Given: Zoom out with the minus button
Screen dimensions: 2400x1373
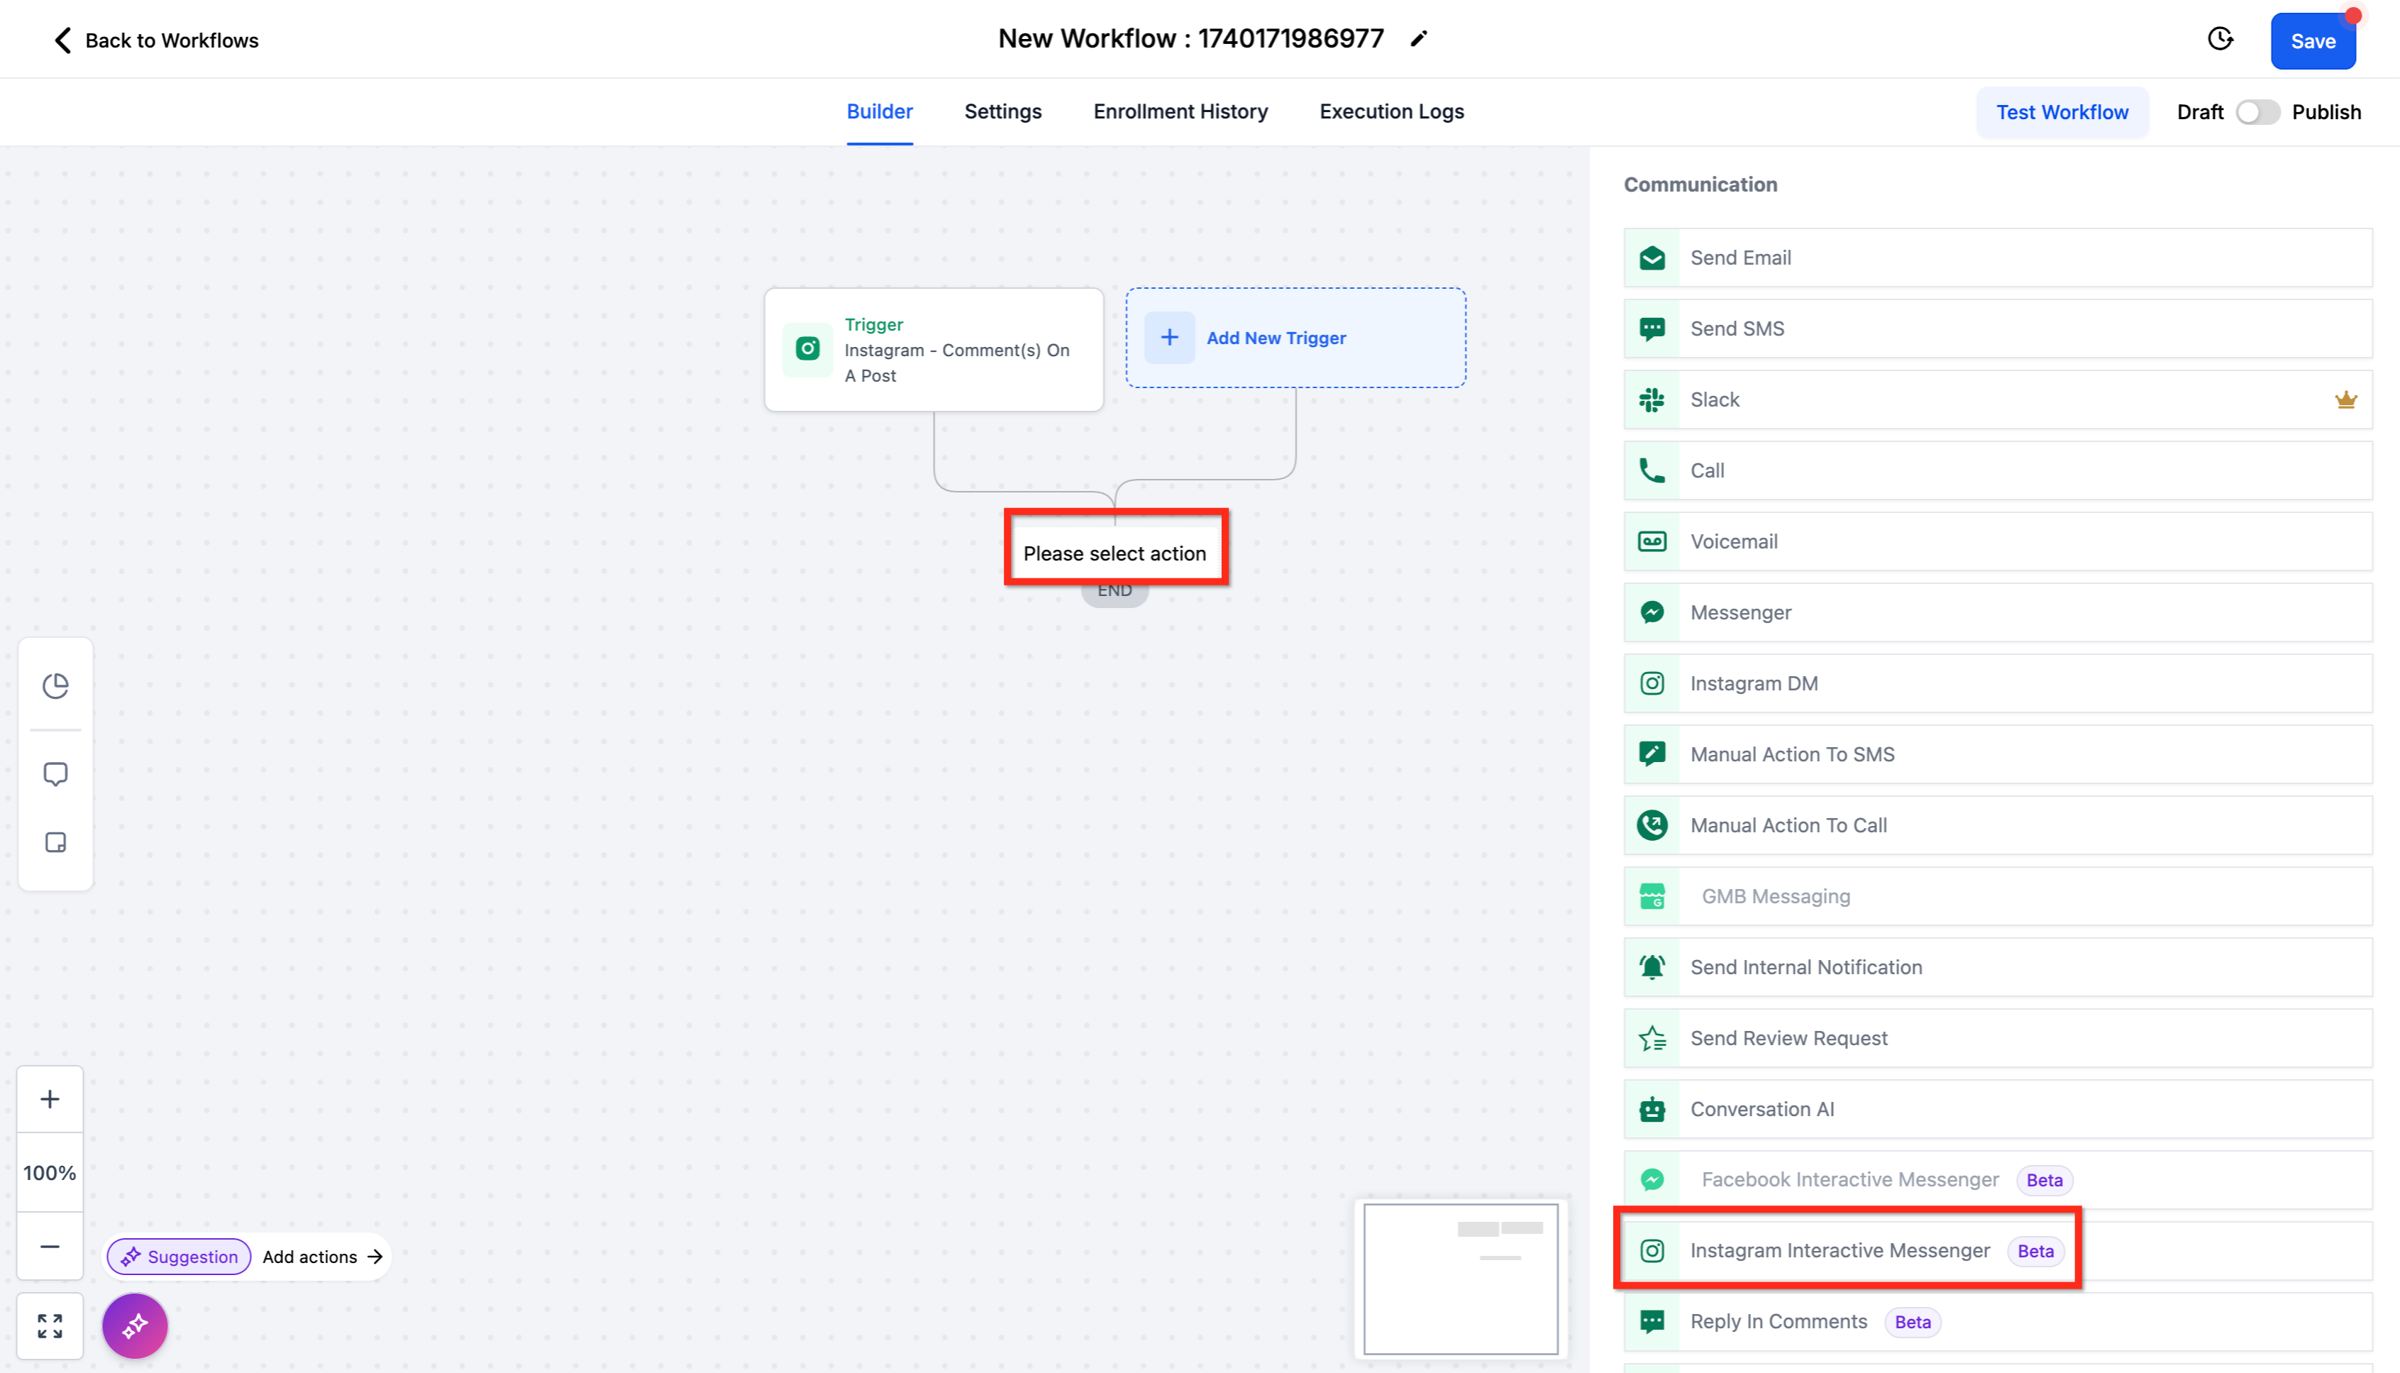Looking at the screenshot, I should click(50, 1247).
